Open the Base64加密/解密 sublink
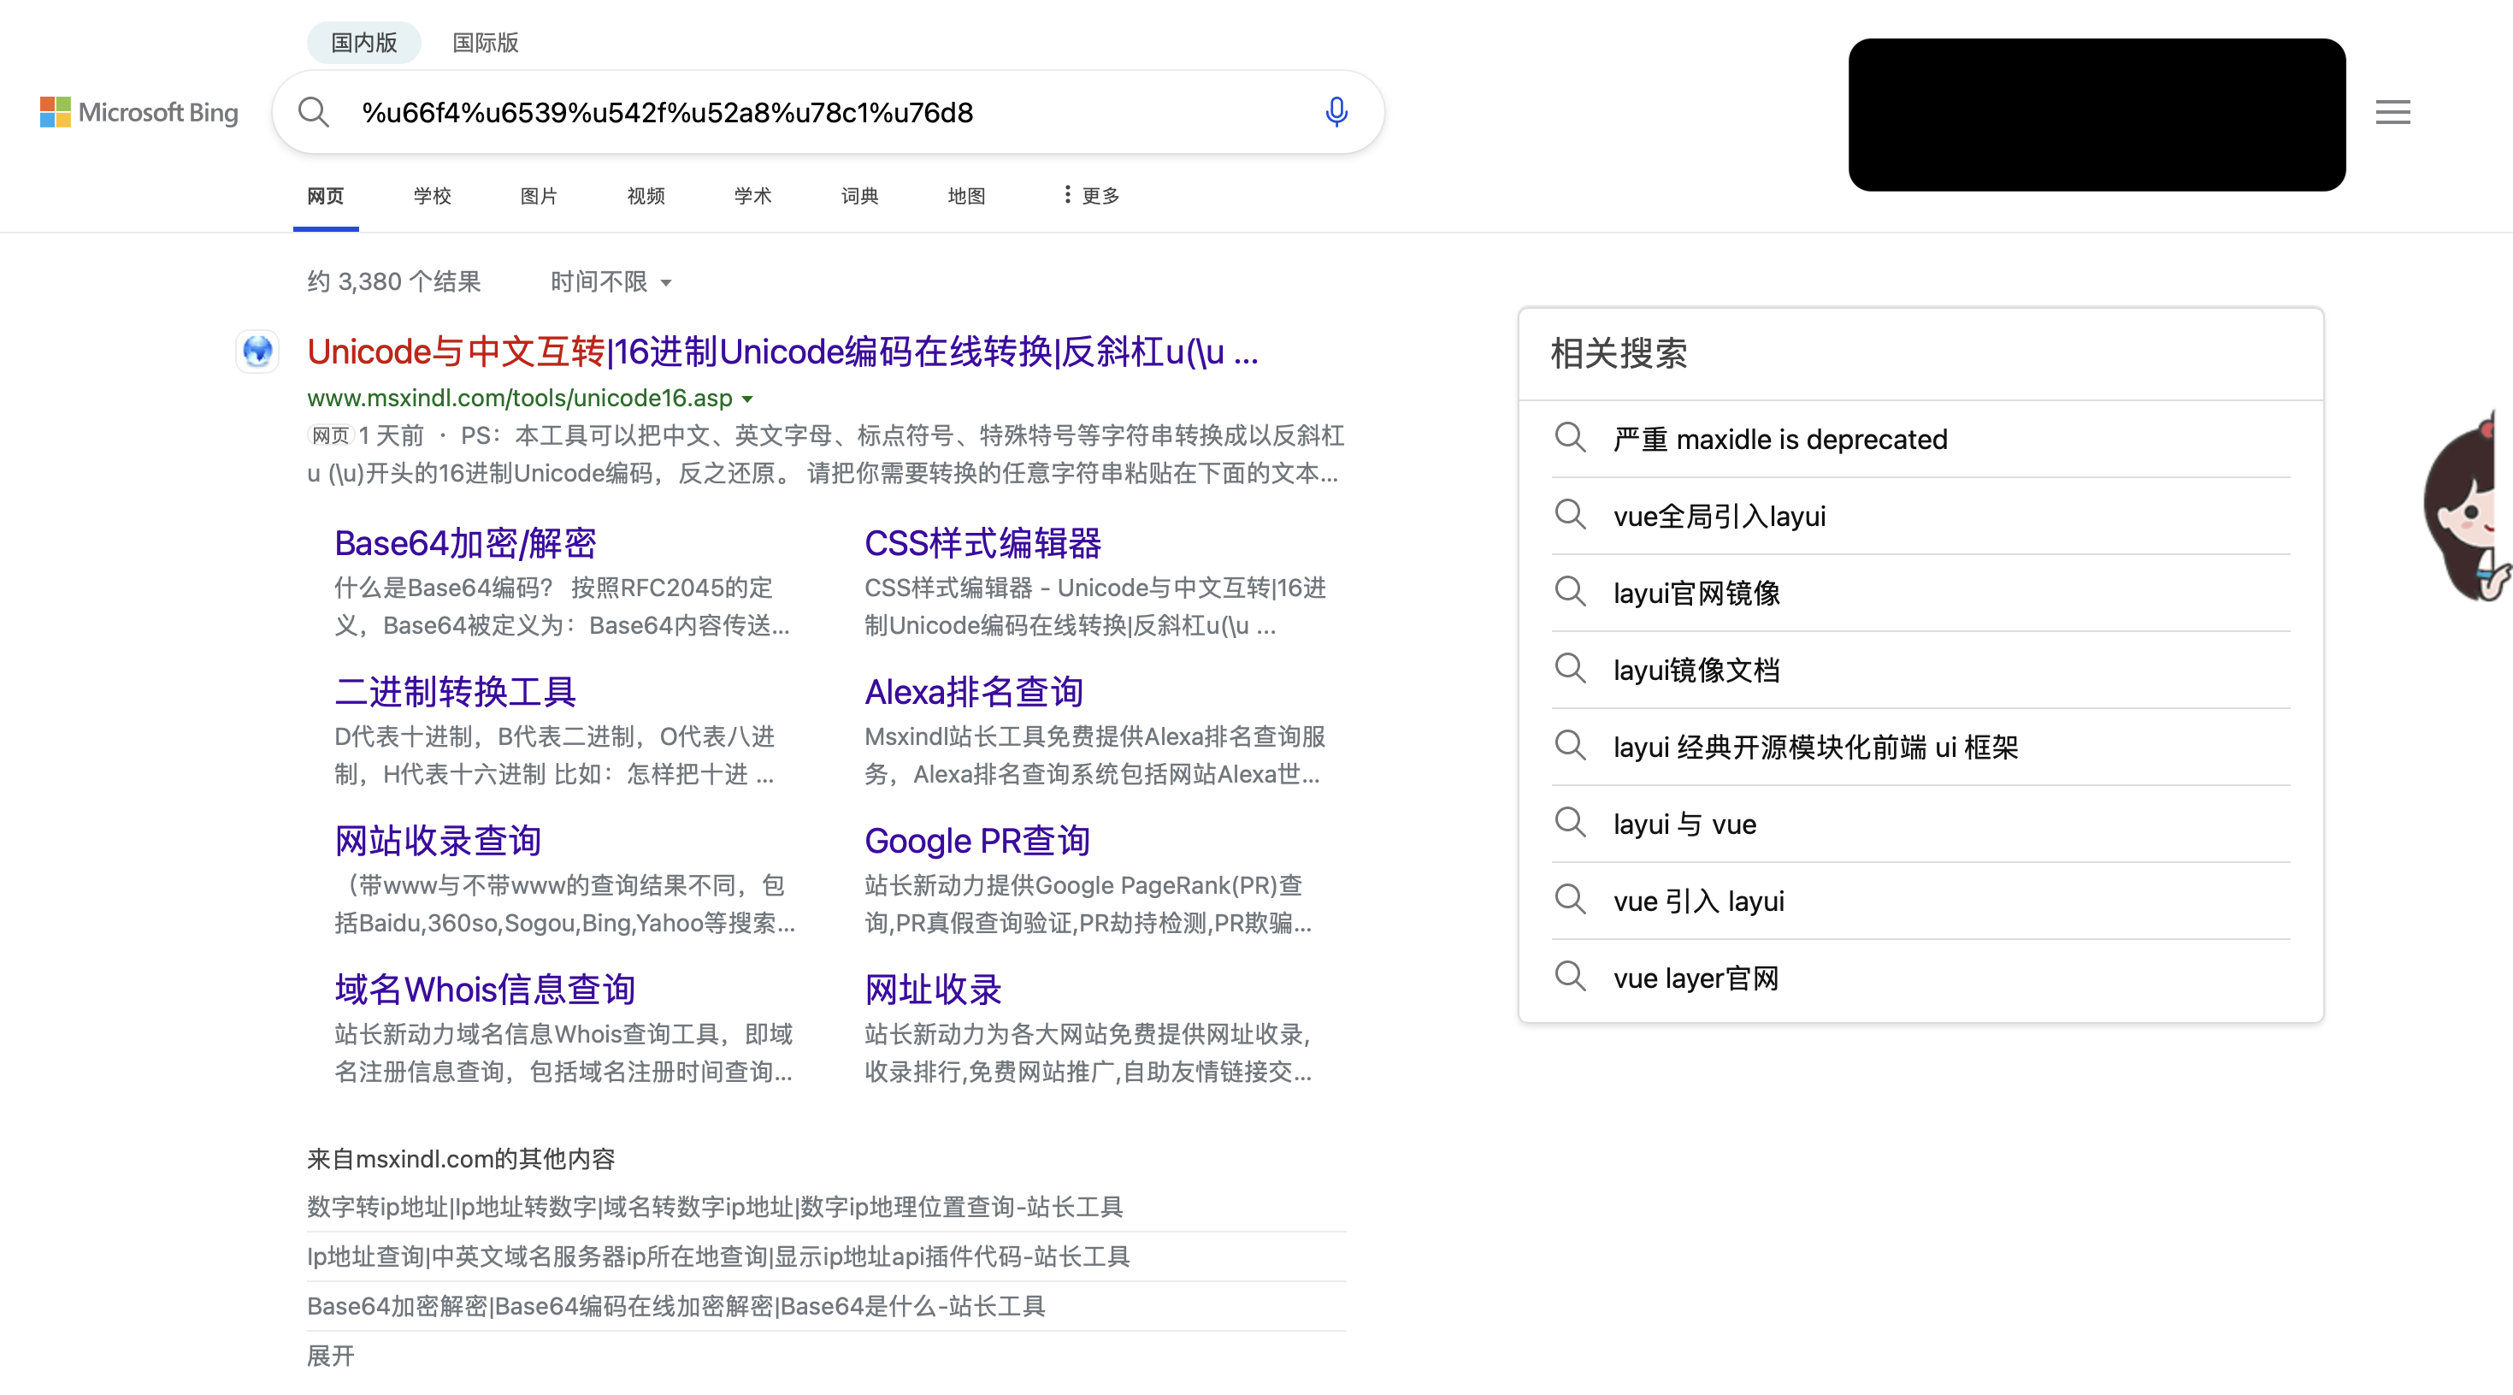2513x1395 pixels. pyautogui.click(x=465, y=543)
